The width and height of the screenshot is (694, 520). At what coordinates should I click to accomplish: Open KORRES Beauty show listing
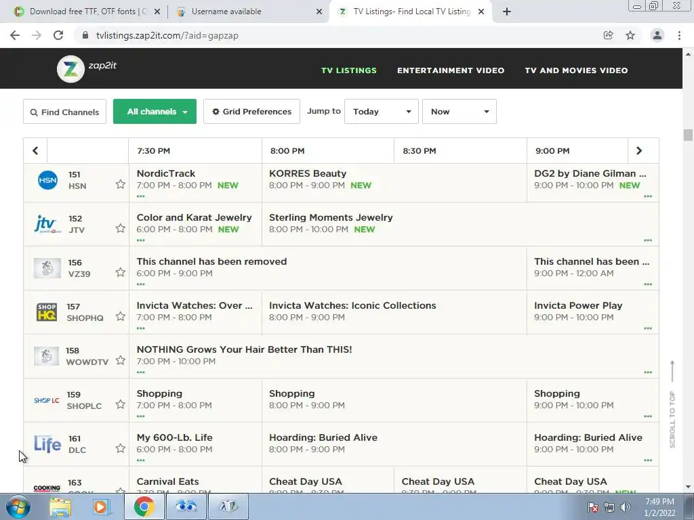308,173
